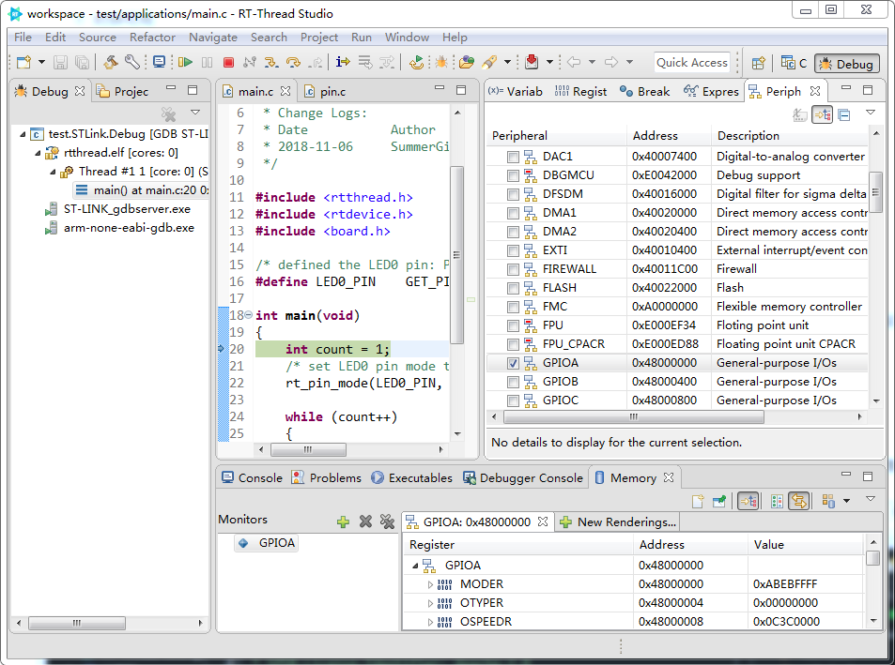This screenshot has height=665, width=895.
Task: Click the Save toolbar icon
Action: pos(60,62)
